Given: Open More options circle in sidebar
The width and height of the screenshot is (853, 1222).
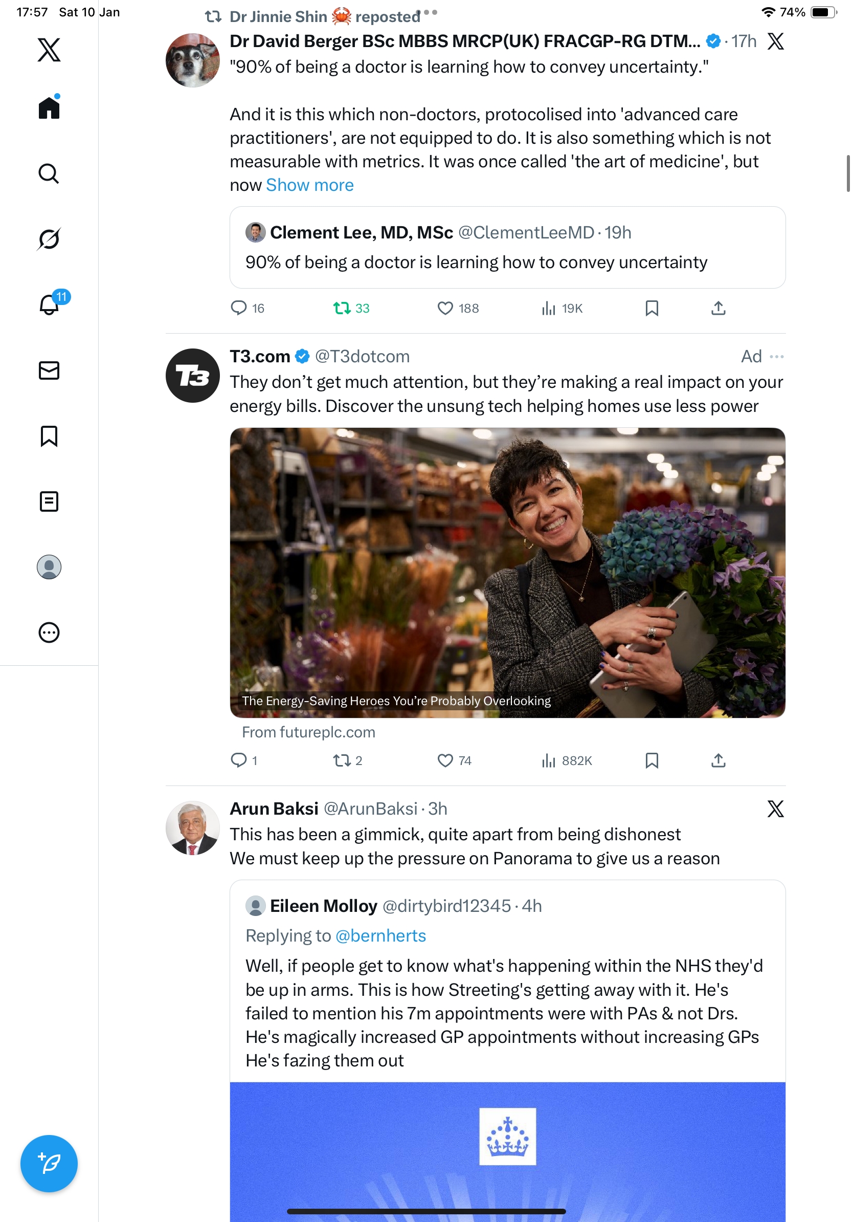Looking at the screenshot, I should (x=49, y=632).
